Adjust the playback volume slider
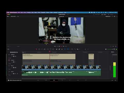The width and height of the screenshot is (124, 93). 110,49
